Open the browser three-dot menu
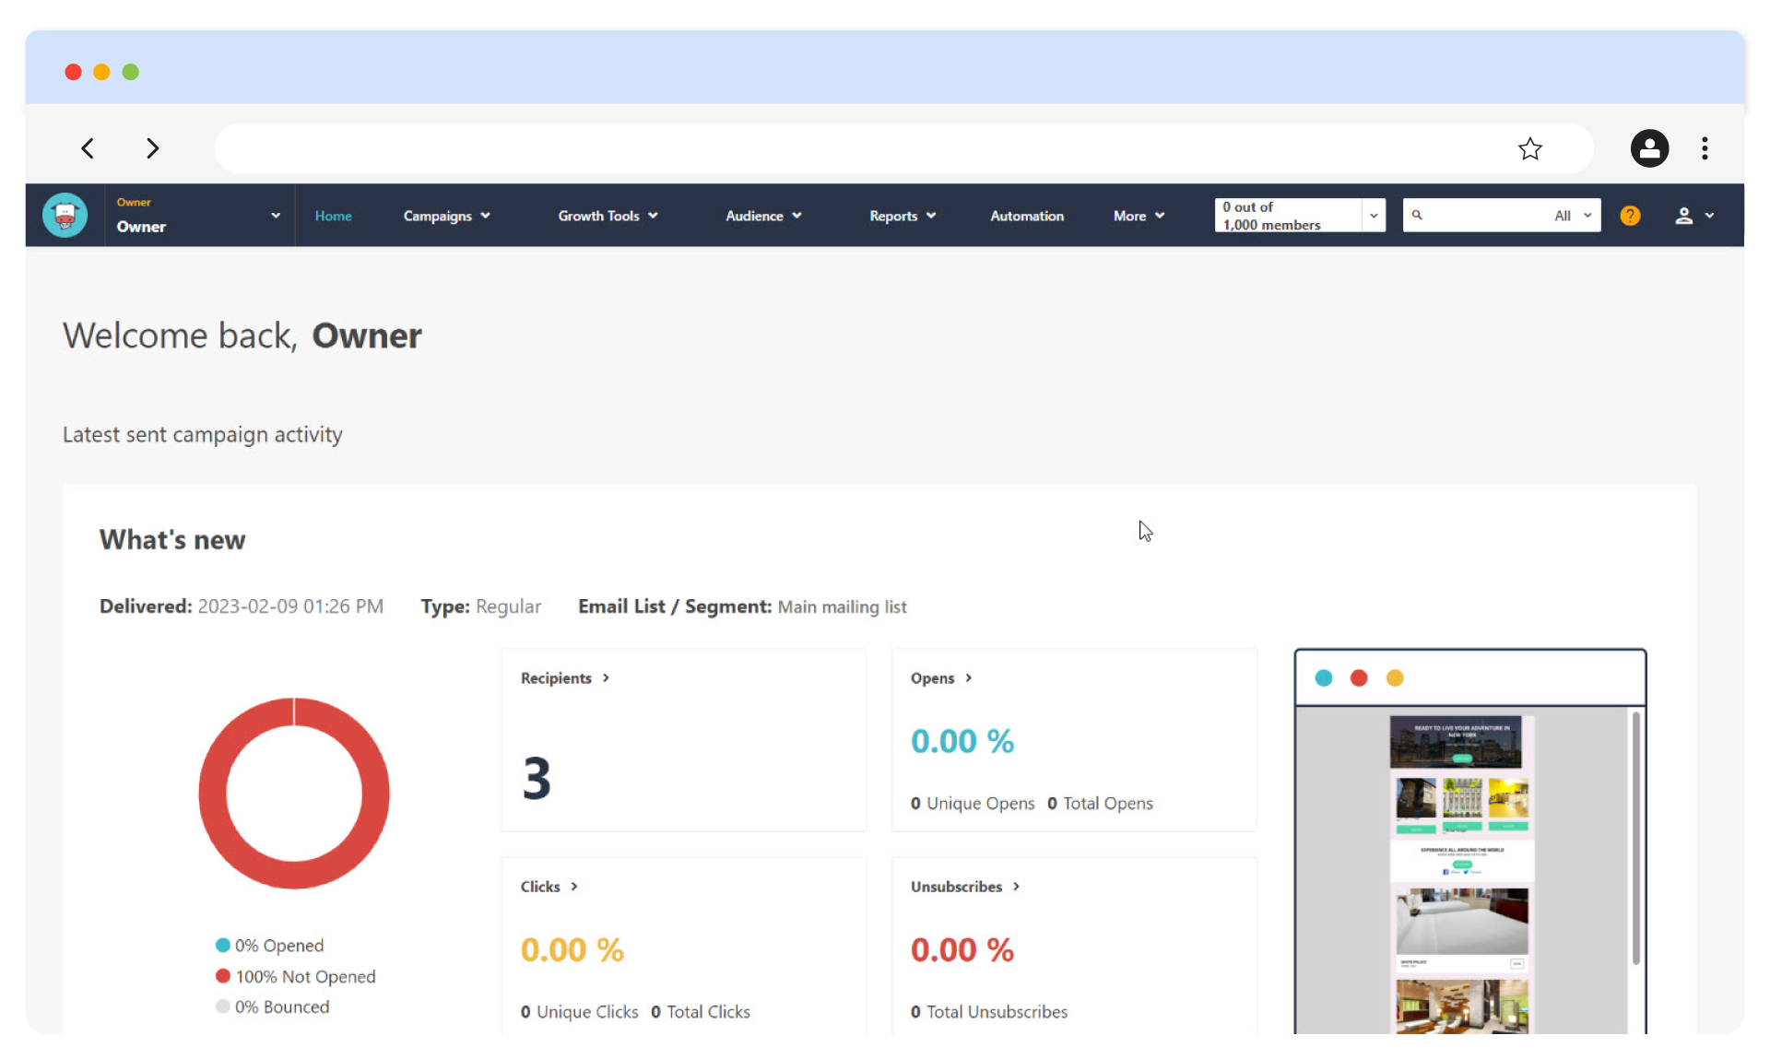 point(1705,148)
